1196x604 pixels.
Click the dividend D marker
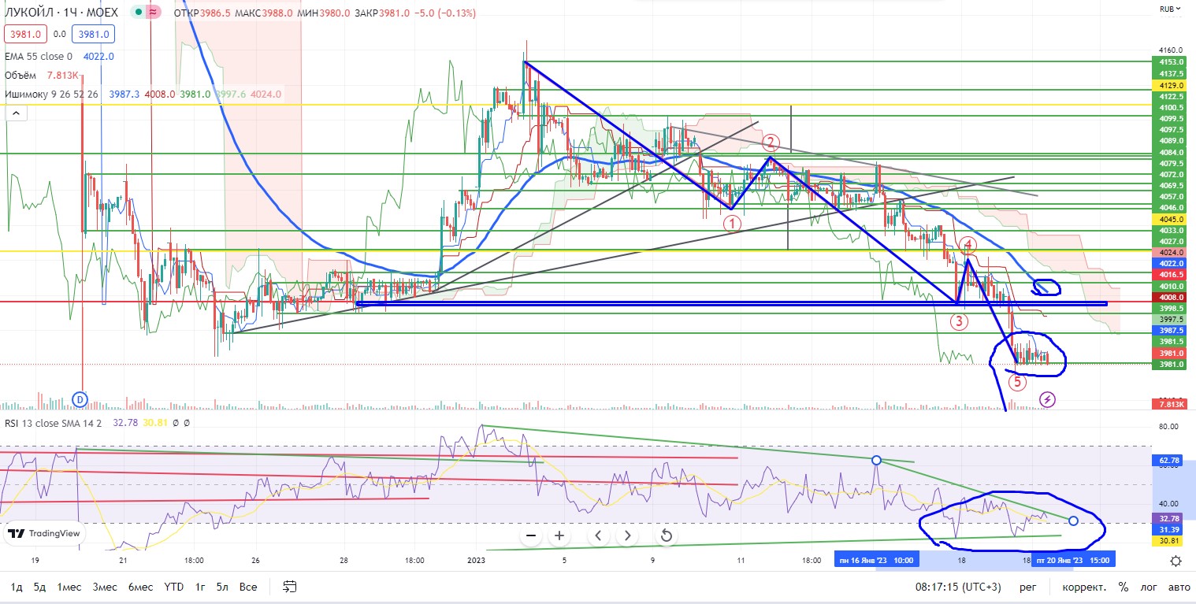pos(80,400)
